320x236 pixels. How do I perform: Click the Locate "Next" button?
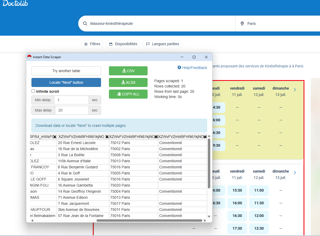tap(66, 82)
